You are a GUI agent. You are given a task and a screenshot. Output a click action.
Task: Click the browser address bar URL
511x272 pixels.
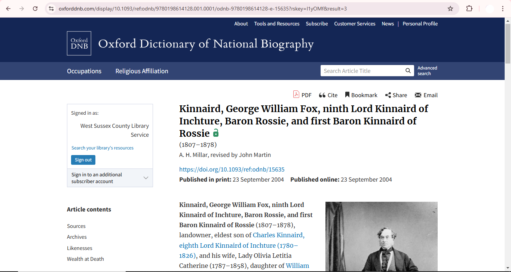(x=202, y=9)
